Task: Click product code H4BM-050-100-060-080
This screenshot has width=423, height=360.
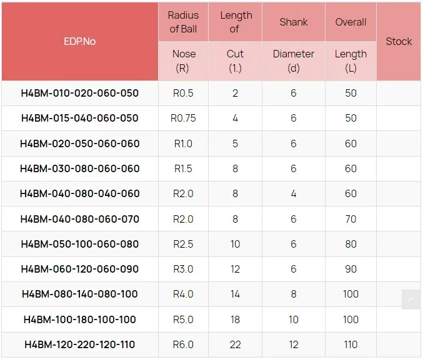Action: (80, 244)
